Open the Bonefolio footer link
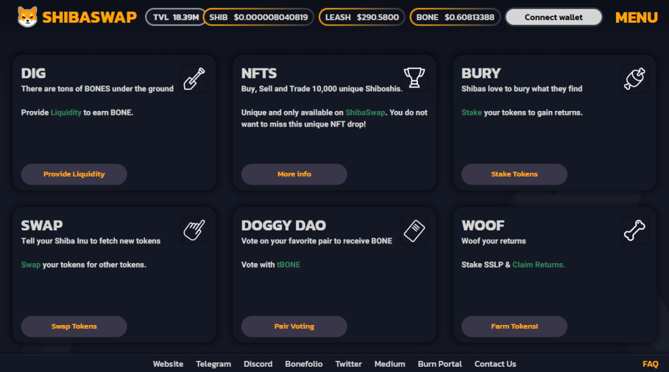The image size is (669, 372). coord(304,364)
